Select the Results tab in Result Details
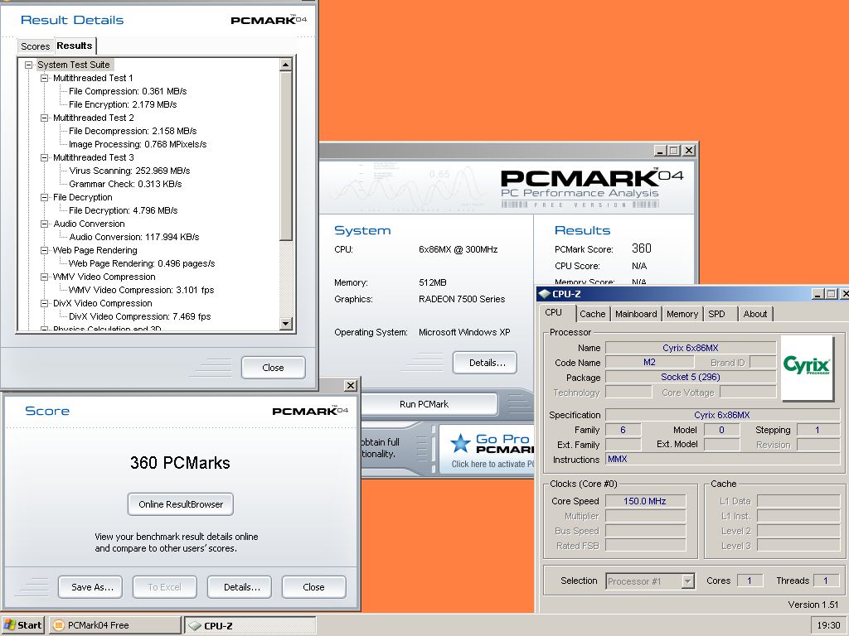The height and width of the screenshot is (636, 849). [75, 46]
